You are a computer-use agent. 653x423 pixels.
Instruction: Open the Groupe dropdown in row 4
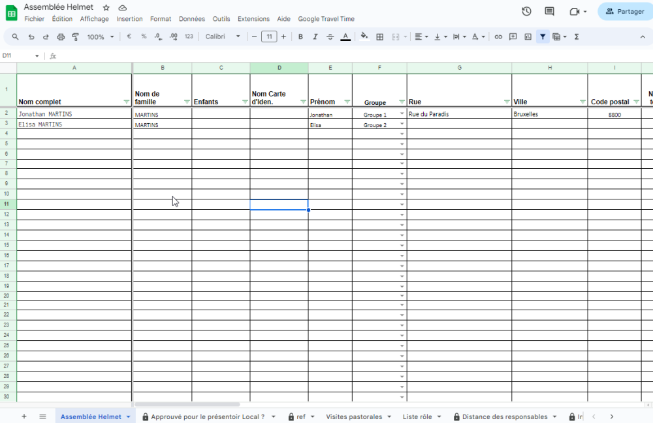[x=402, y=134]
